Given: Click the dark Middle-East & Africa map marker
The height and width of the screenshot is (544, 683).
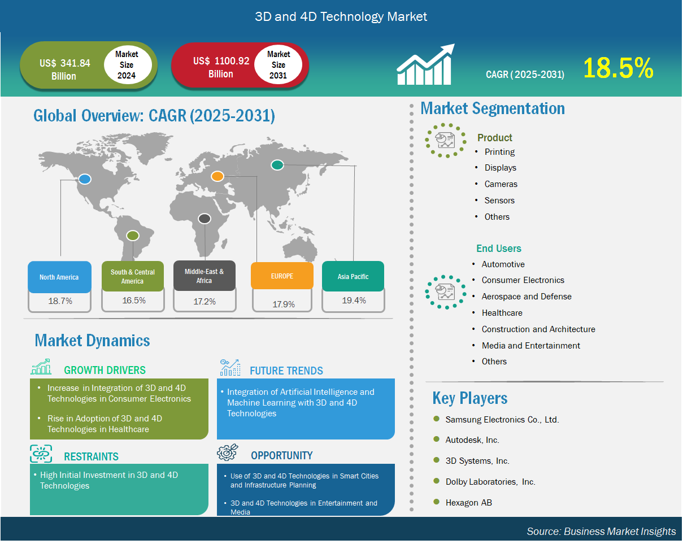Looking at the screenshot, I should click(x=204, y=219).
